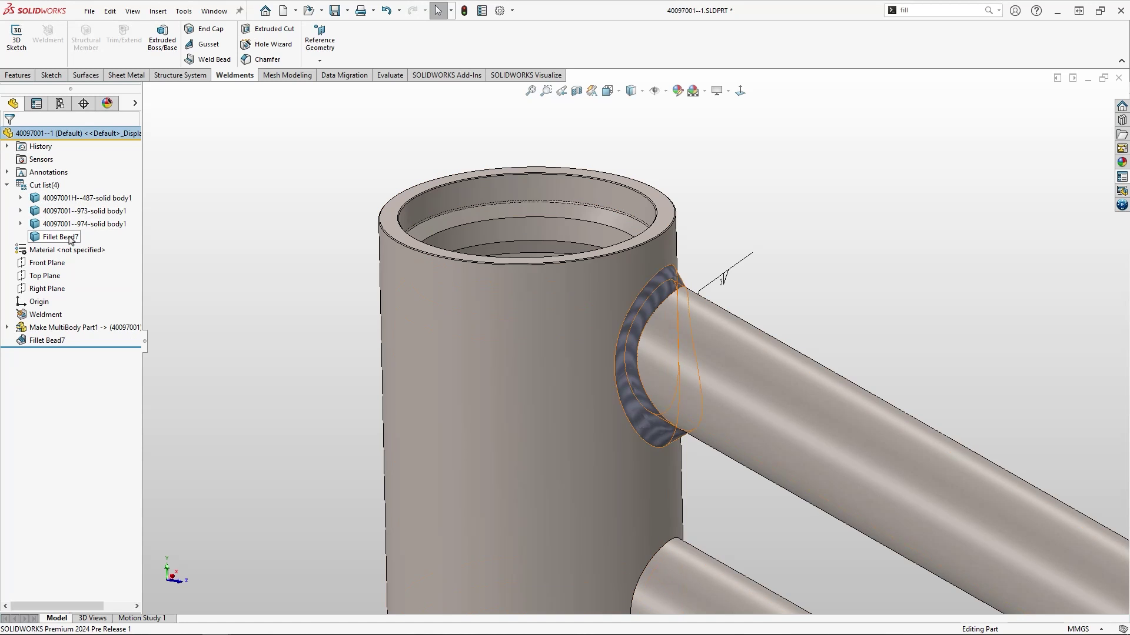Select the 3D Sketch tool

pyautogui.click(x=16, y=36)
